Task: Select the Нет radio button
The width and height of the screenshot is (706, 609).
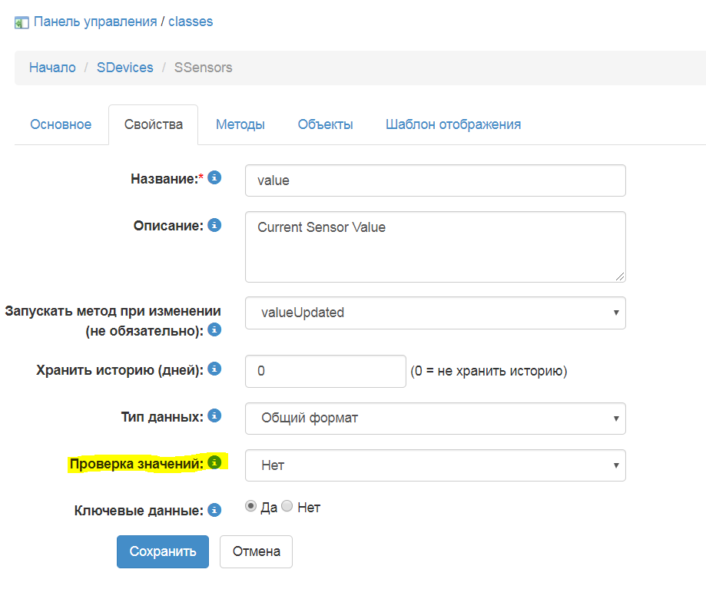Action: 287,507
